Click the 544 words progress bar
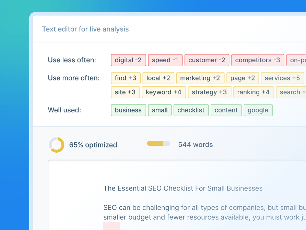 (x=158, y=143)
